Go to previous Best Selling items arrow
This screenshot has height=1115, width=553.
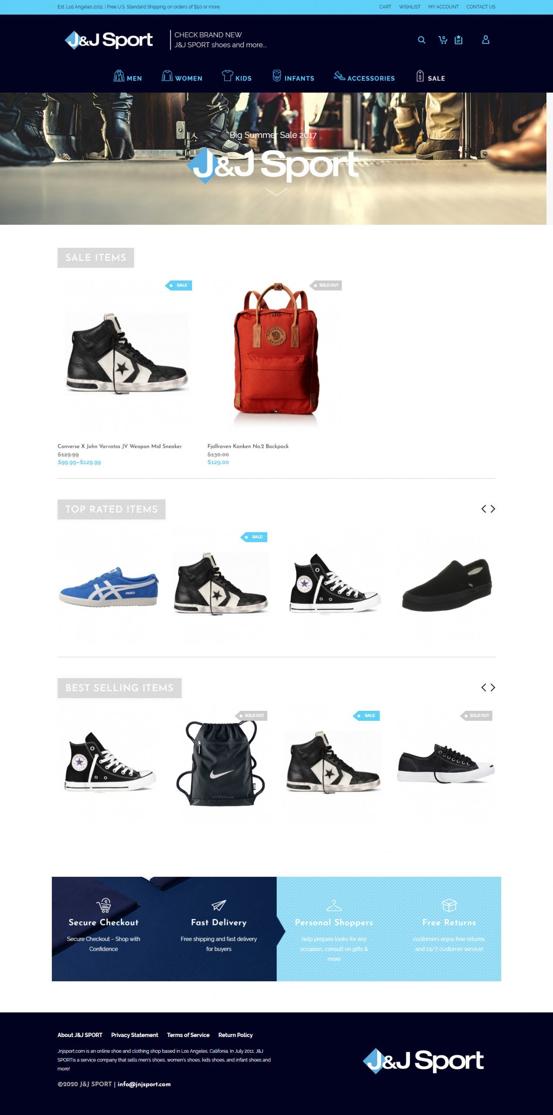(x=483, y=687)
